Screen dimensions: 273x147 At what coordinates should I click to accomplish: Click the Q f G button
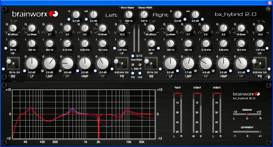pyautogui.click(x=139, y=56)
